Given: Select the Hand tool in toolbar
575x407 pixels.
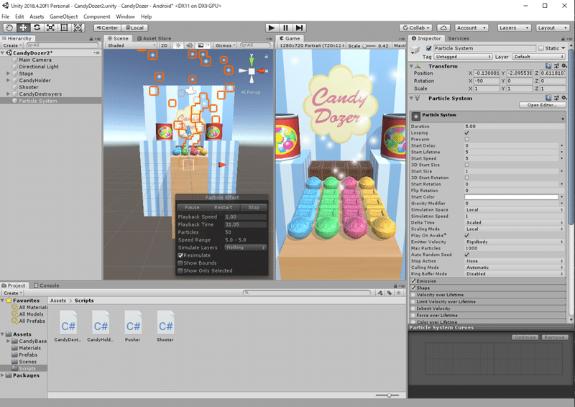Looking at the screenshot, I should (x=9, y=27).
